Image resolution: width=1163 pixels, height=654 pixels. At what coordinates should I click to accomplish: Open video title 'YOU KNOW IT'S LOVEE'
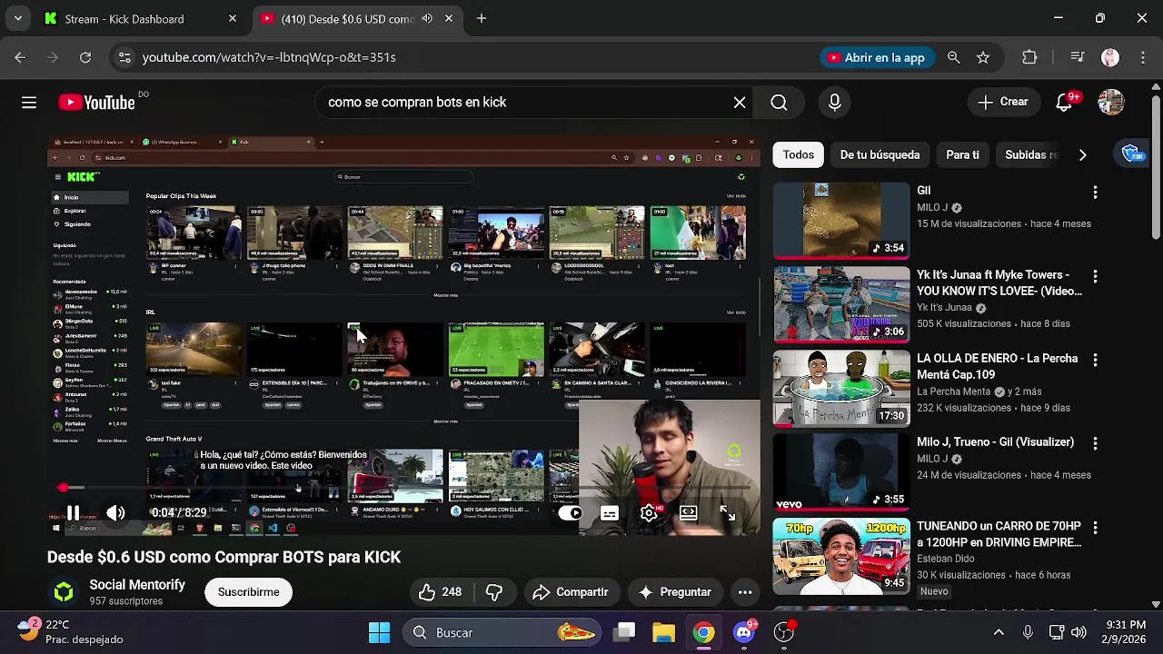tap(999, 282)
